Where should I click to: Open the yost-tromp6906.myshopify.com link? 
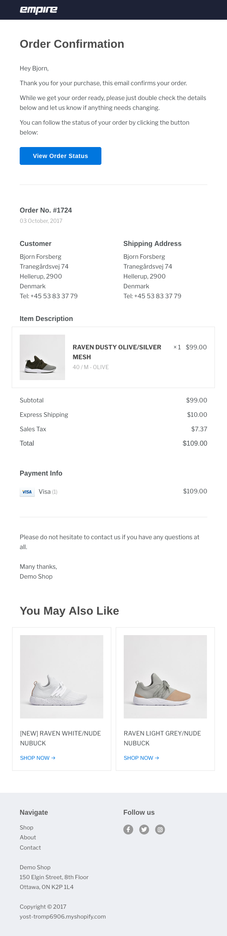coord(63,917)
